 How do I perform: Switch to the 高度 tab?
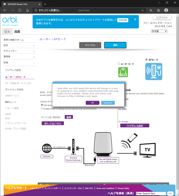[x=17, y=31]
